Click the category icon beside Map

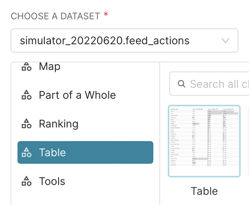(x=27, y=67)
